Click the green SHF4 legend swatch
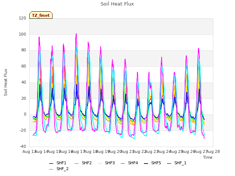Viewport: 235px width, 176px height. point(123,164)
